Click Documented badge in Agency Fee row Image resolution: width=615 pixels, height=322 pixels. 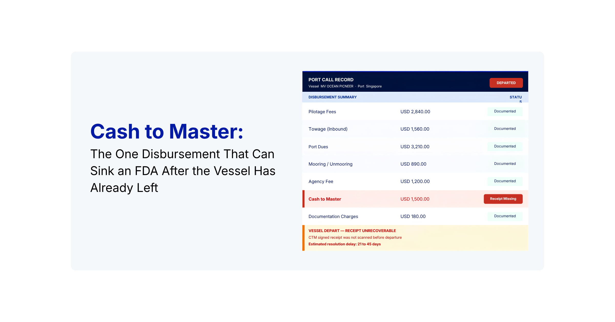(505, 181)
